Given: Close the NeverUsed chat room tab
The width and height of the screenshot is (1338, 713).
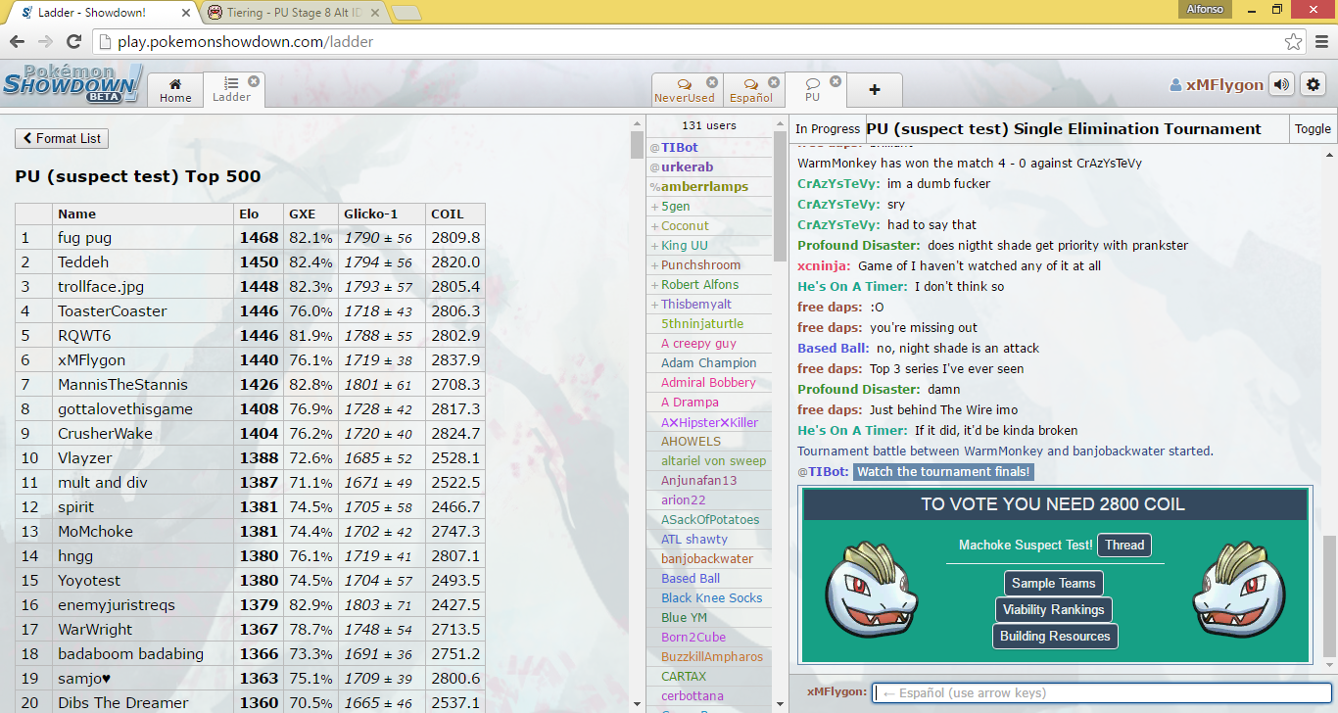Looking at the screenshot, I should (x=712, y=82).
